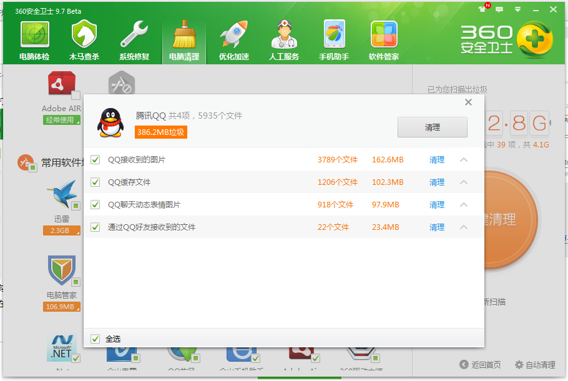This screenshot has height=381, width=568.
Task: Open the 106.9MB dropdown under 电脑管家
Action: pyautogui.click(x=62, y=307)
